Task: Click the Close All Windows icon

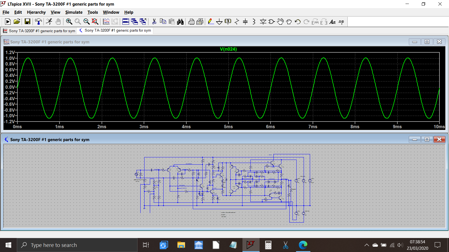Action: (x=143, y=22)
